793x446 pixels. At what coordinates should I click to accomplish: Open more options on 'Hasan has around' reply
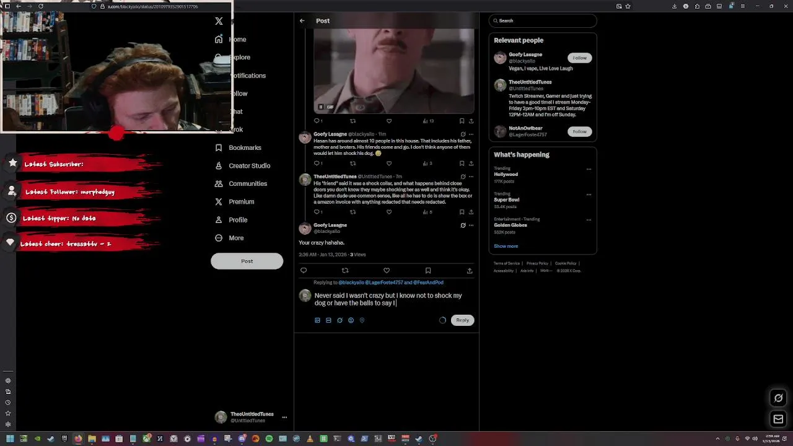pyautogui.click(x=471, y=134)
